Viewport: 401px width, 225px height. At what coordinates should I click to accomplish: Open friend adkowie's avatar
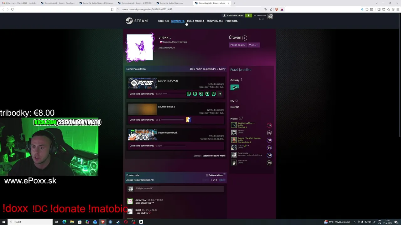234,132
